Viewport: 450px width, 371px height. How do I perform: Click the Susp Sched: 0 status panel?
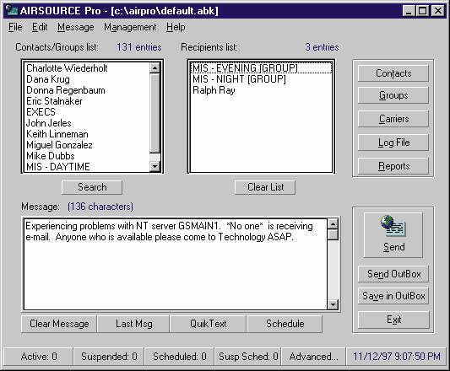coord(248,357)
